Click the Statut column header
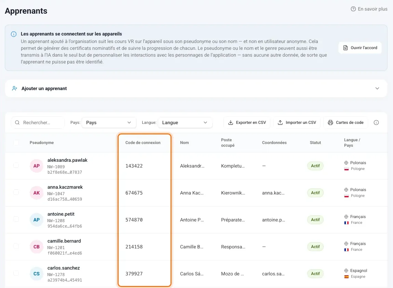Viewport: 393px width, 288px height. [315, 143]
